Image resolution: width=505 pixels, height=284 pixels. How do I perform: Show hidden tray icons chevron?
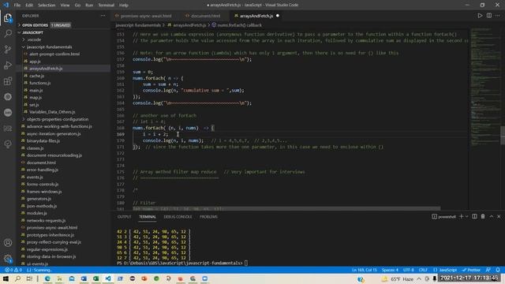[419, 278]
